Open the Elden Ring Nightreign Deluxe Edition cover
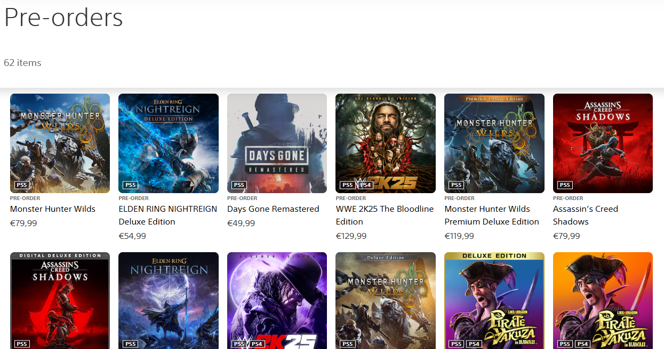This screenshot has height=349, width=664. 169,143
